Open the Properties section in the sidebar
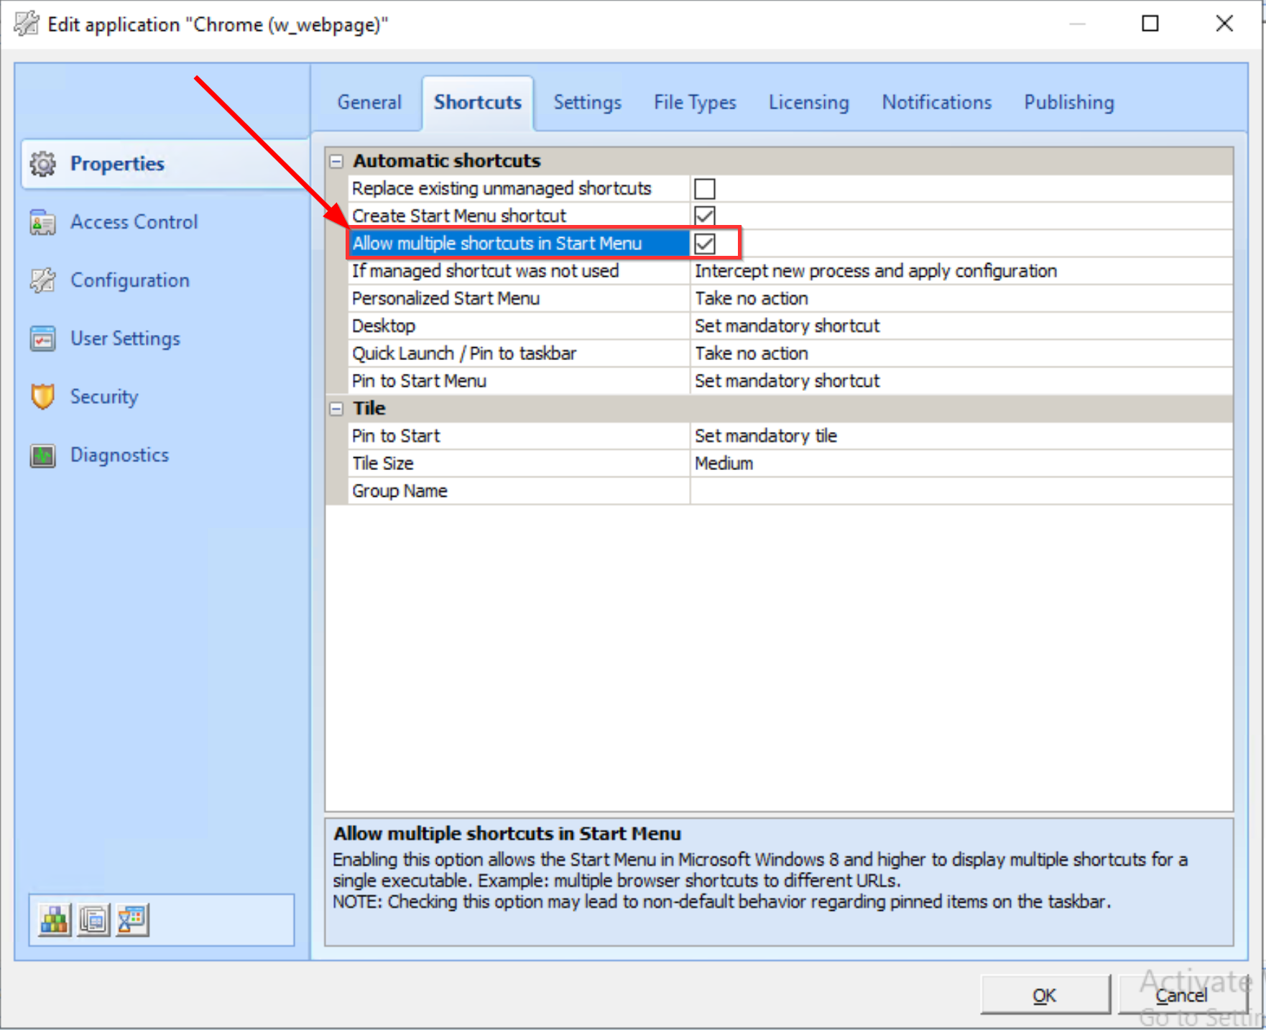1266x1030 pixels. point(117,163)
